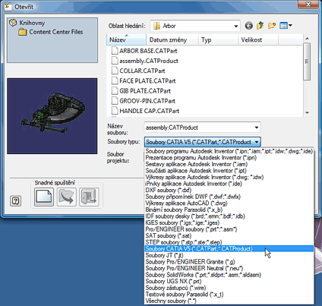Choose IDF soubory desky option
Viewport: 322px width, 306px height.
pos(229,216)
